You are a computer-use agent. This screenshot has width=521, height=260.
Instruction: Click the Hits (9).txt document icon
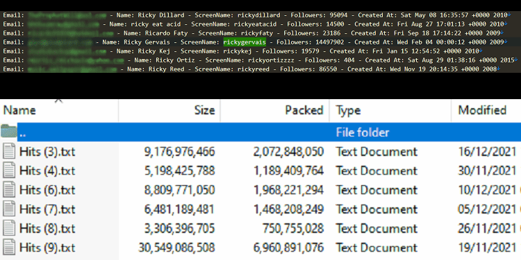(9, 248)
